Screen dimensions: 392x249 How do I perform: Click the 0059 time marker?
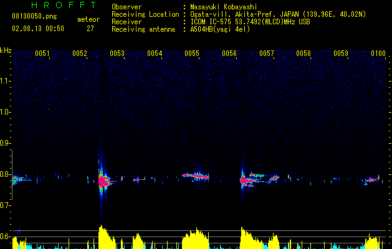click(x=341, y=54)
